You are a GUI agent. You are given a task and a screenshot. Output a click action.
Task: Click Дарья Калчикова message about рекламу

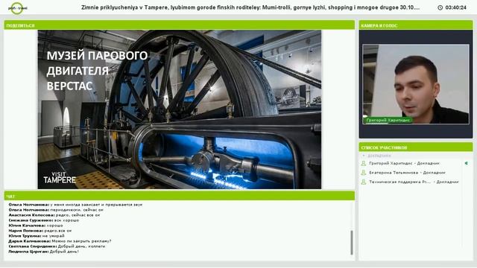point(60,241)
